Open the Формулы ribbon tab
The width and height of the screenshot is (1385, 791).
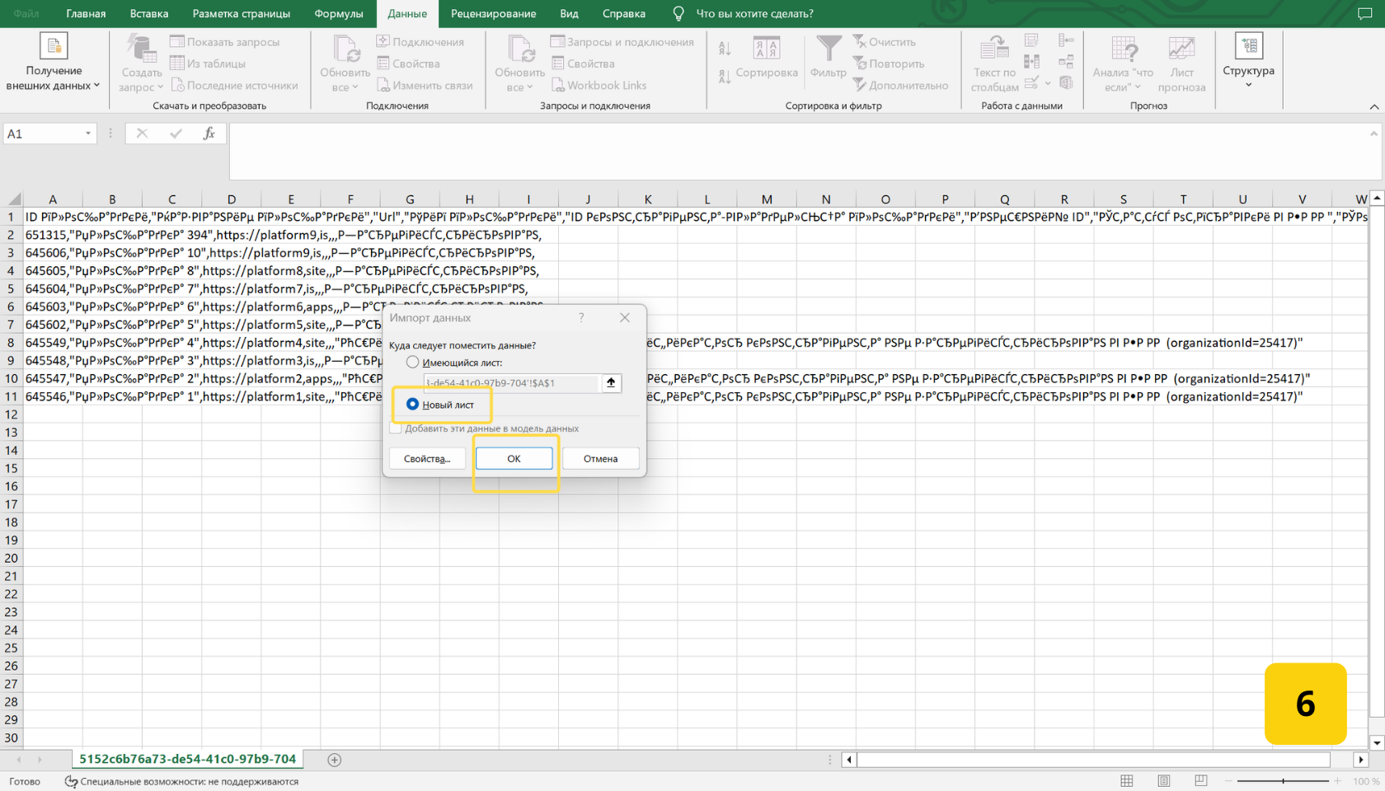pyautogui.click(x=338, y=14)
